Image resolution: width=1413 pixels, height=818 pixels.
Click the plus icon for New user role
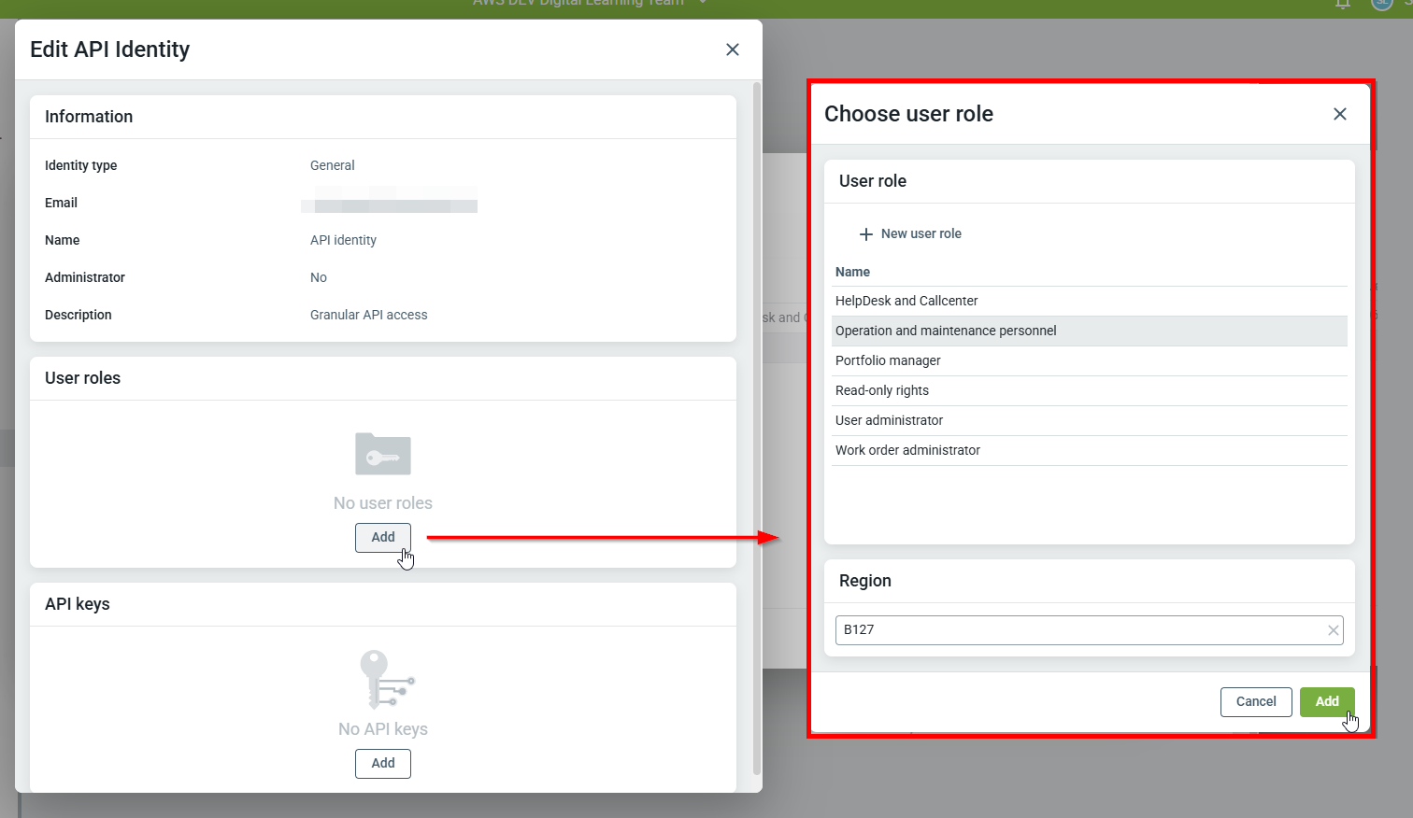[865, 234]
